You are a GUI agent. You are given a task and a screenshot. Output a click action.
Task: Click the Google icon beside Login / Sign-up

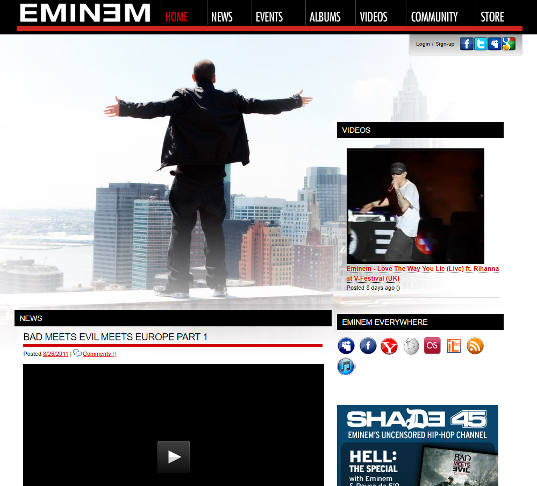coord(509,44)
